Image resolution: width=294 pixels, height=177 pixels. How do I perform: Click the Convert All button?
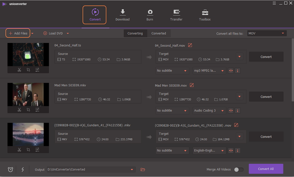pos(266,169)
